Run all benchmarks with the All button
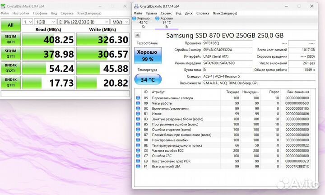Viewport: 325px width, 195px height. point(11,25)
